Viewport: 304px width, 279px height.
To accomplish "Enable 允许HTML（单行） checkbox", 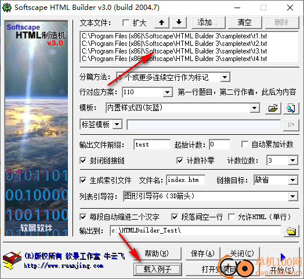I will [231, 217].
